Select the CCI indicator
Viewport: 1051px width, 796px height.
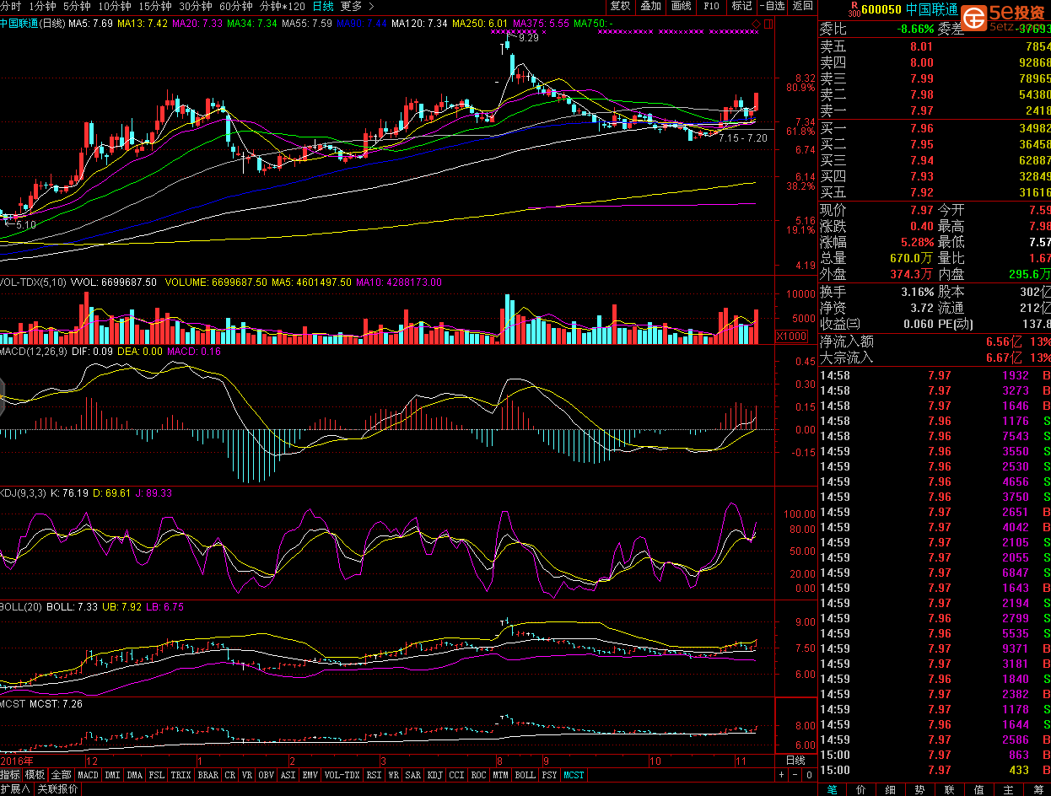pyautogui.click(x=457, y=775)
